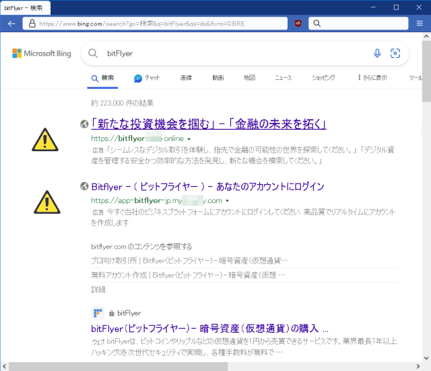
Task: Click the Microsoft Bing logo
Action: 42,53
